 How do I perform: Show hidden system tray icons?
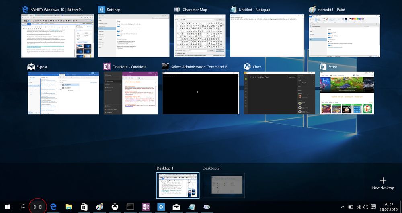pyautogui.click(x=343, y=207)
